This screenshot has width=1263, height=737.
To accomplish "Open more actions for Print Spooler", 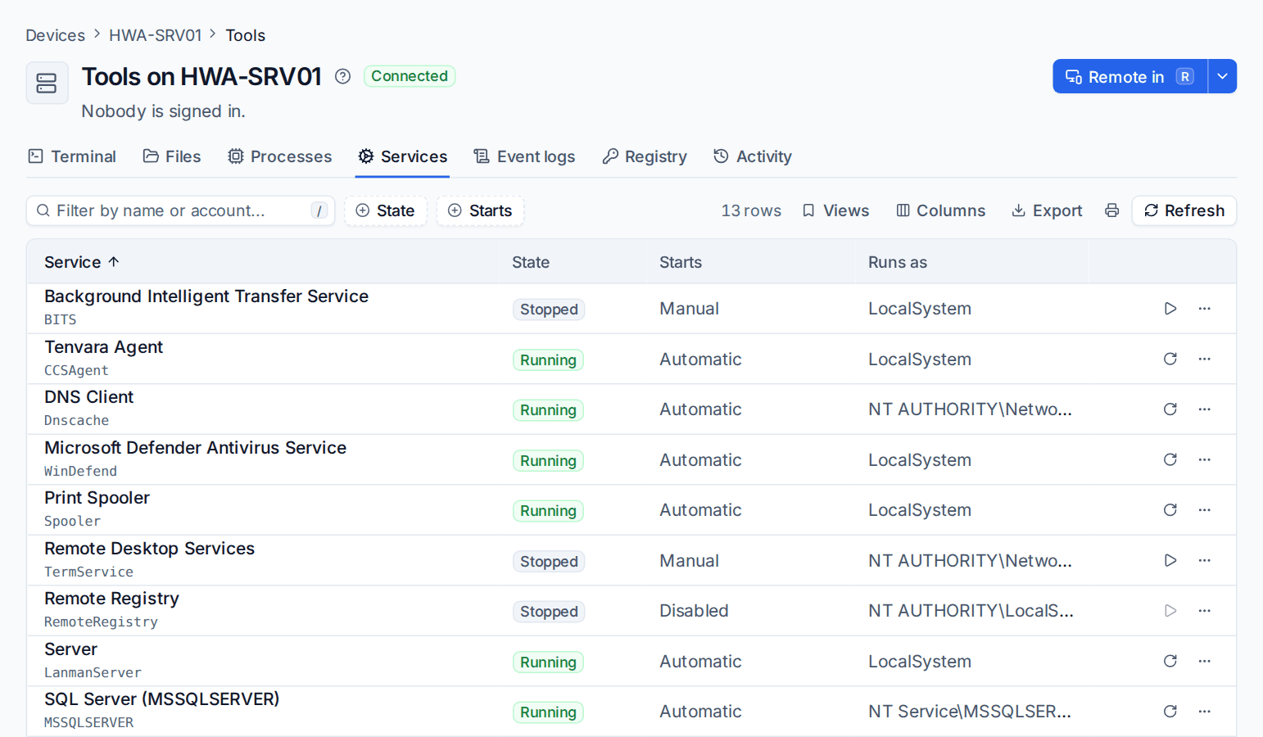I will [1204, 510].
